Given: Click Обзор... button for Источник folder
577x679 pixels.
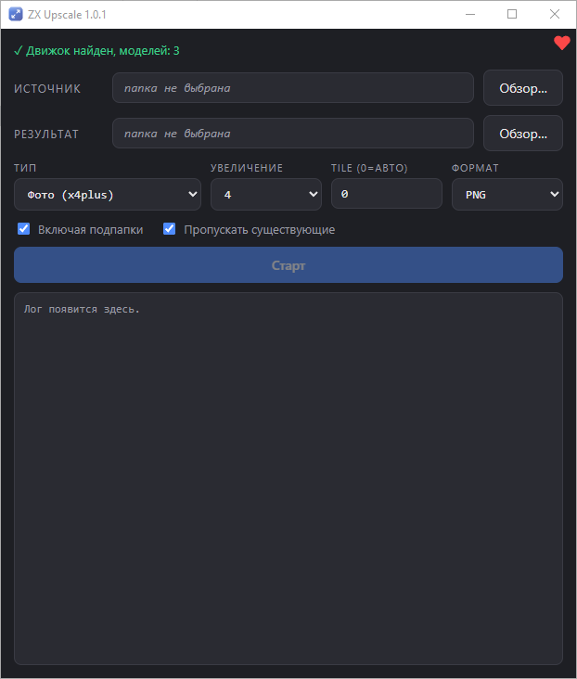Looking at the screenshot, I should pos(523,88).
